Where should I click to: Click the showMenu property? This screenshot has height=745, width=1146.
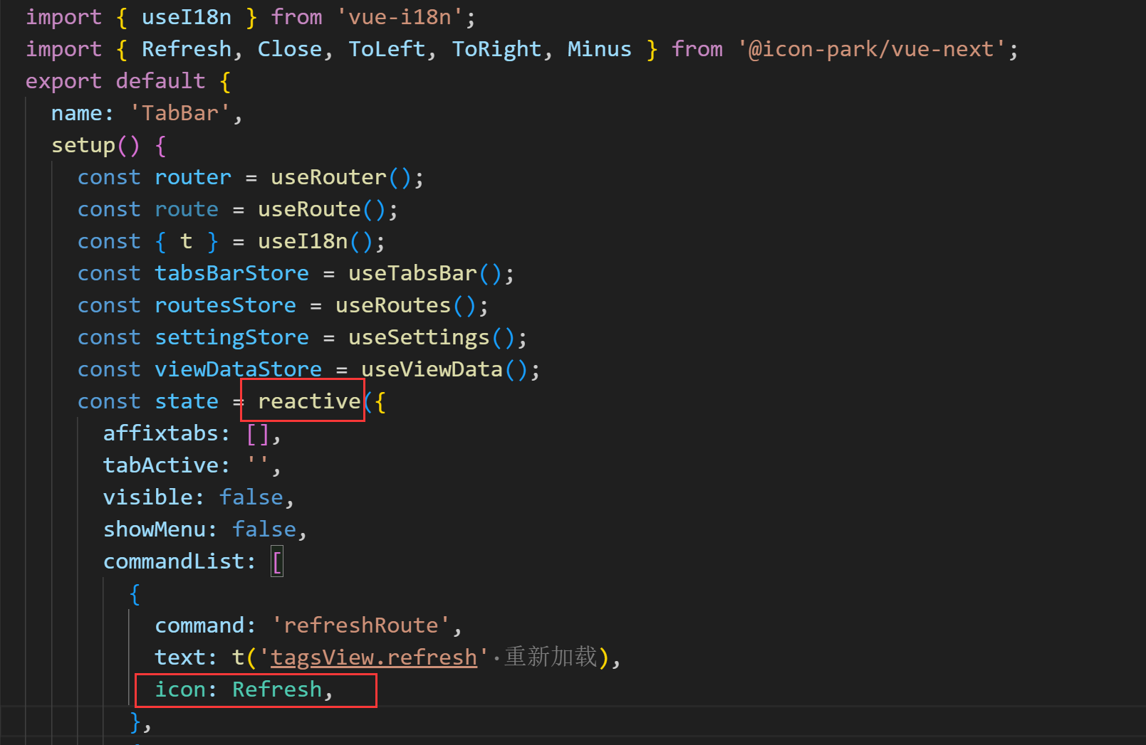pyautogui.click(x=154, y=529)
